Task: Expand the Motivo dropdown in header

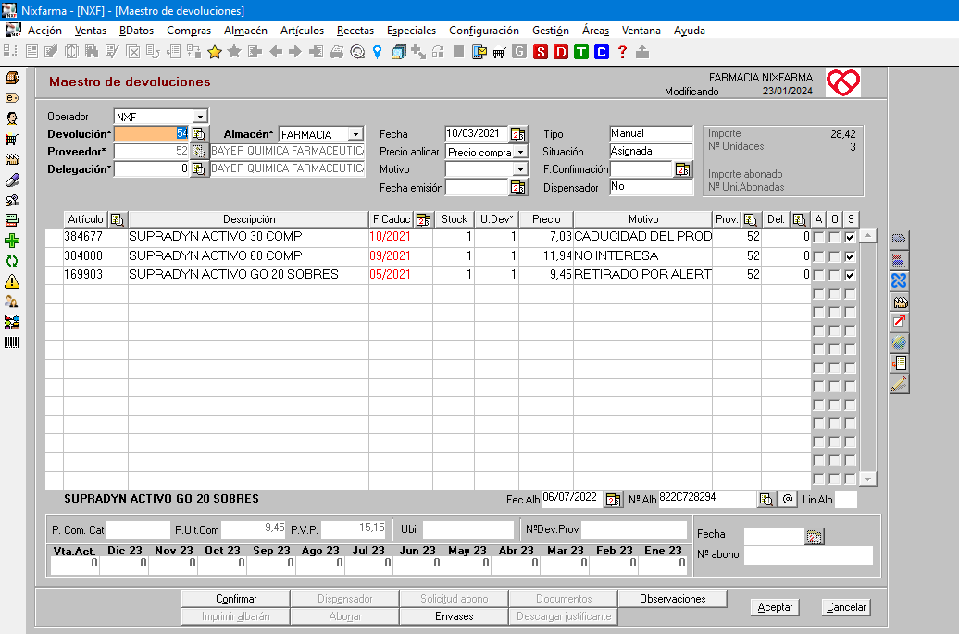Action: pos(520,169)
